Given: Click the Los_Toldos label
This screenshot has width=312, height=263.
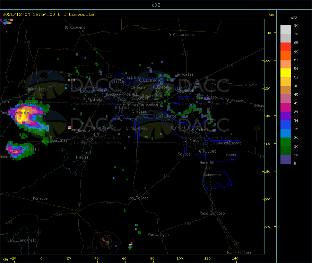Looking at the screenshot, I should pyautogui.click(x=138, y=198).
